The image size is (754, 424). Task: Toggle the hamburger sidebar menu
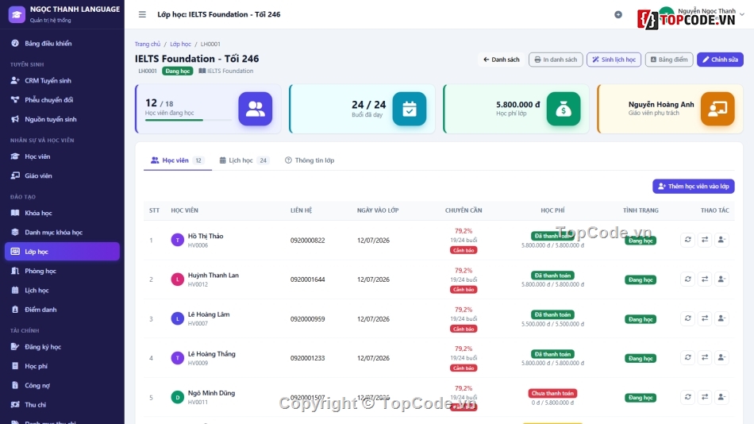click(x=142, y=14)
